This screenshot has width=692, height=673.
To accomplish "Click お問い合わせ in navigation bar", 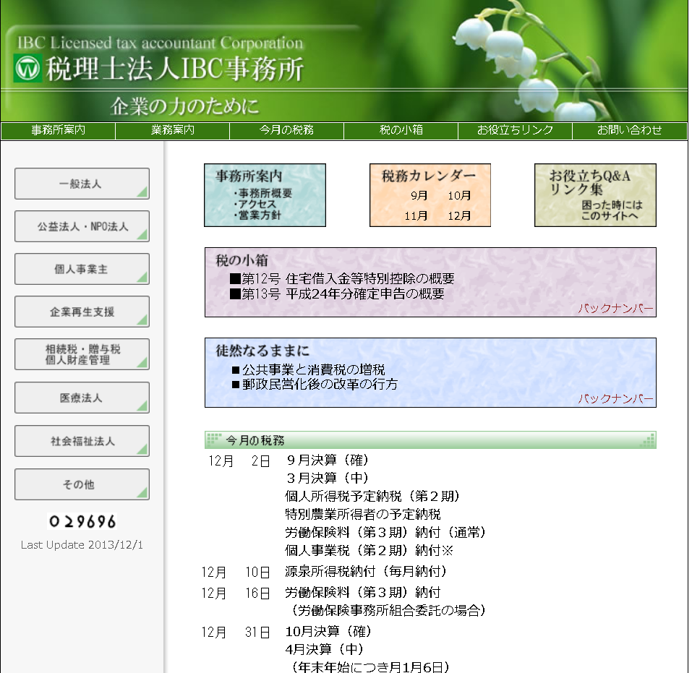I will pos(629,131).
